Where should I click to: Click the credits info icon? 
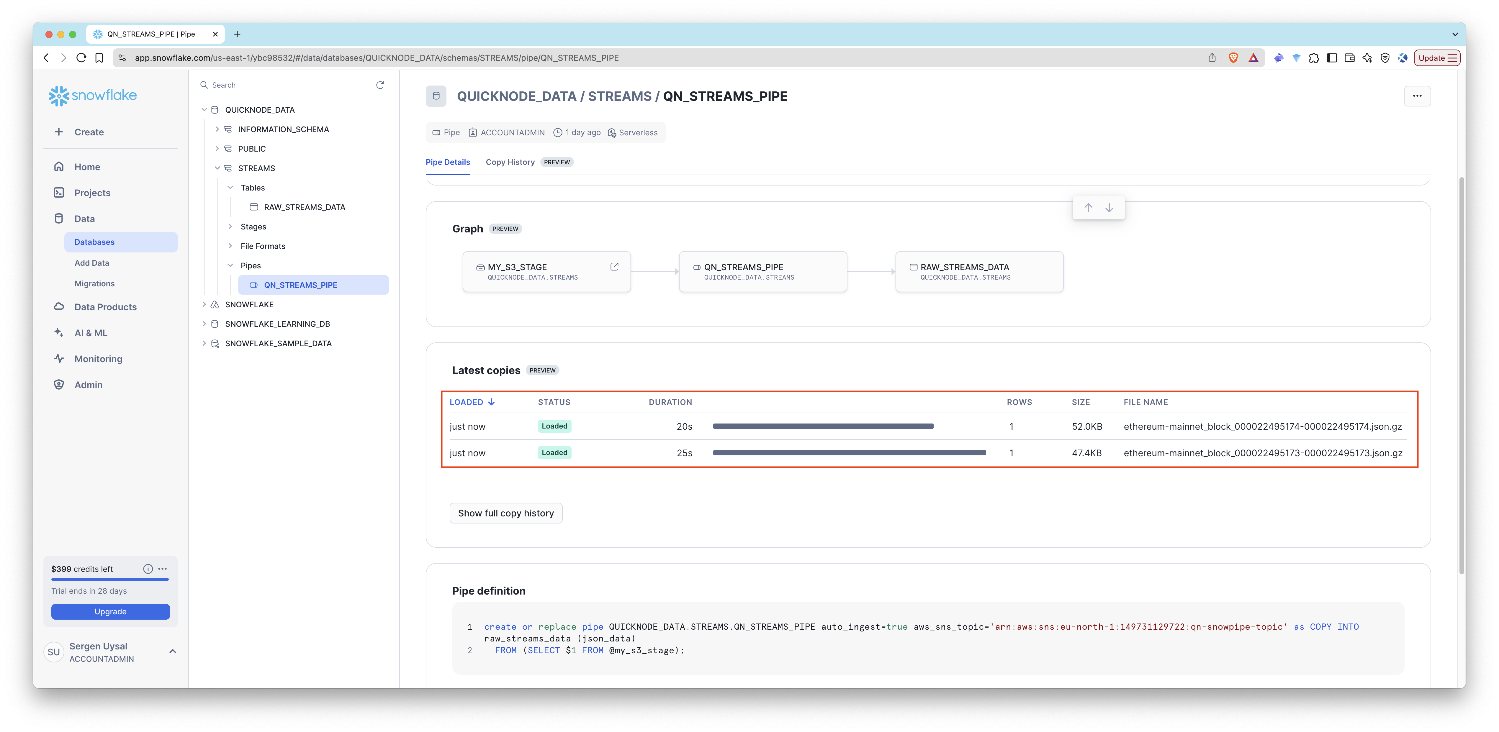(148, 569)
